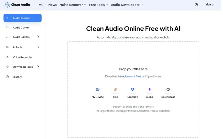Click the Dropbox label
This screenshot has width=223, height=139.
(133, 97)
